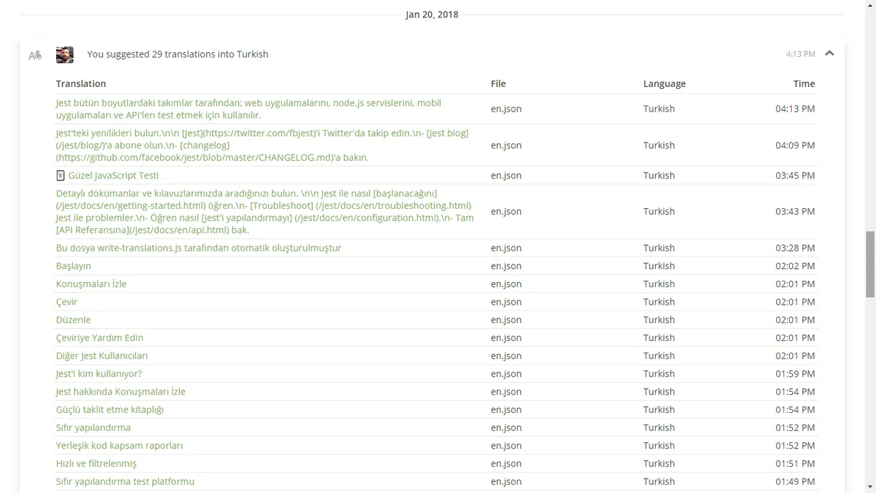Open the 'Sıfır yapılandırma' translation
Image resolution: width=876 pixels, height=493 pixels.
93,427
